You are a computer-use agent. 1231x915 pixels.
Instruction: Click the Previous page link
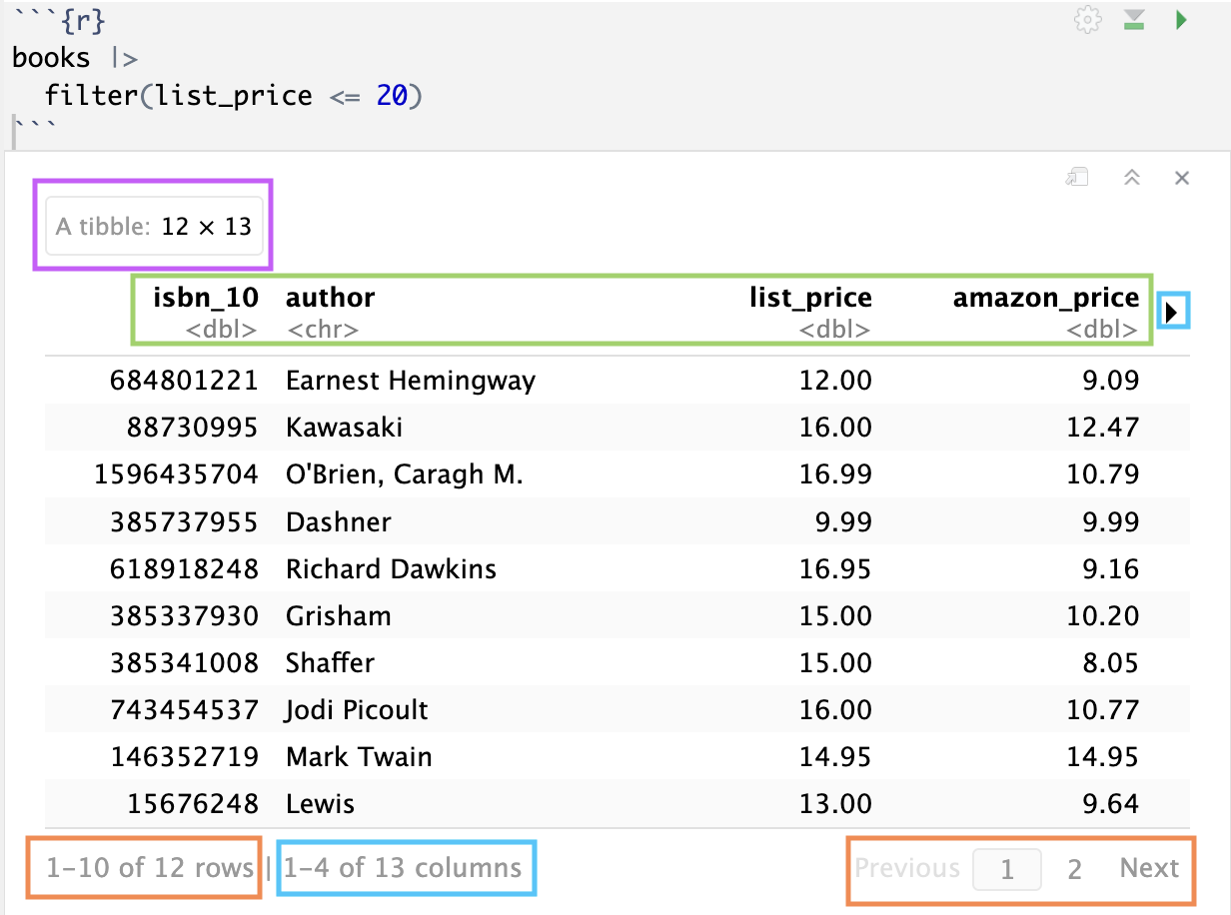pos(907,869)
